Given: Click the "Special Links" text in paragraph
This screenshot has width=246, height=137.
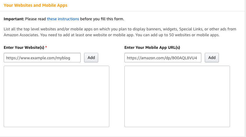Looking at the screenshot, I should [191, 29].
